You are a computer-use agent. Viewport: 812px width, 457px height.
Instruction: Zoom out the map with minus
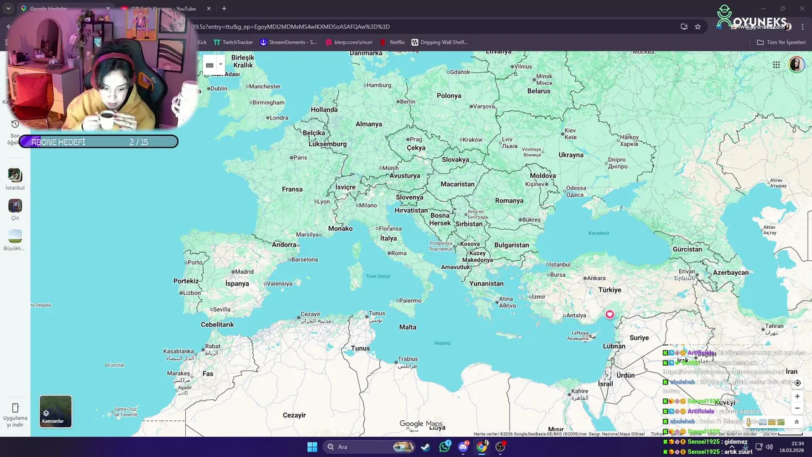tap(797, 408)
